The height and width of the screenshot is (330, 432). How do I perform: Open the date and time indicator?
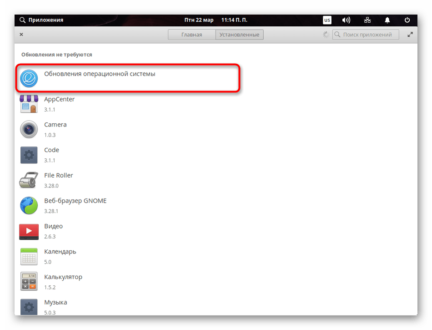click(216, 20)
